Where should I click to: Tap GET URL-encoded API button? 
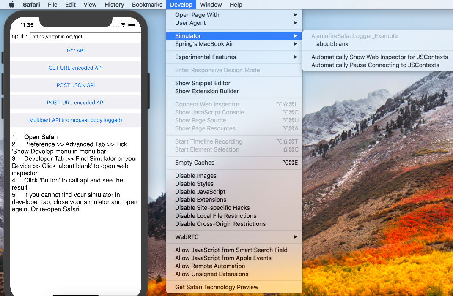pyautogui.click(x=76, y=68)
